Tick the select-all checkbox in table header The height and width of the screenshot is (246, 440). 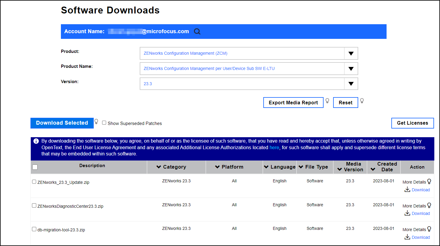pos(35,167)
